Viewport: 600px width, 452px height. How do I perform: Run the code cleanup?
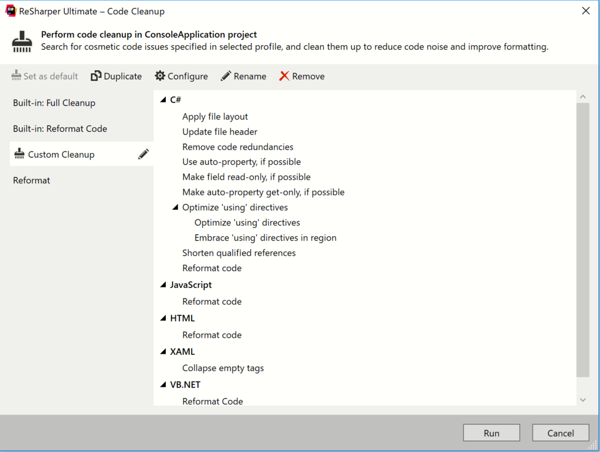tap(492, 433)
